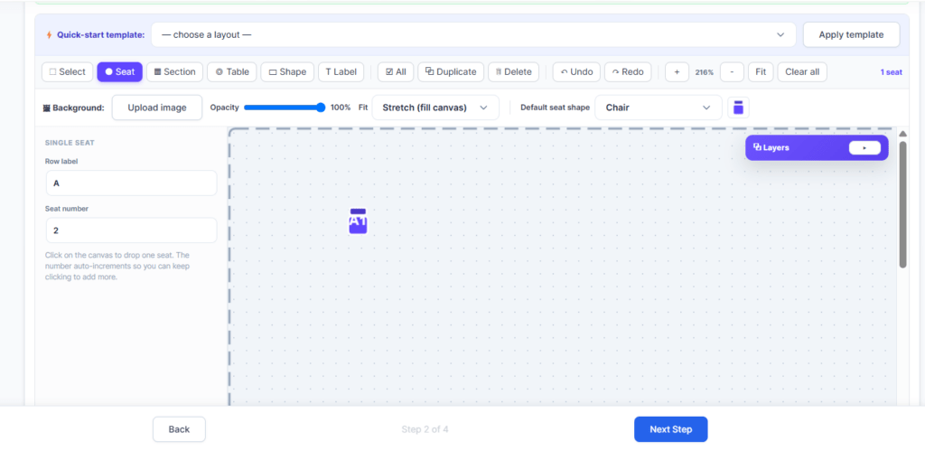This screenshot has width=925, height=451.
Task: Pick the Section tool
Action: pyautogui.click(x=174, y=72)
